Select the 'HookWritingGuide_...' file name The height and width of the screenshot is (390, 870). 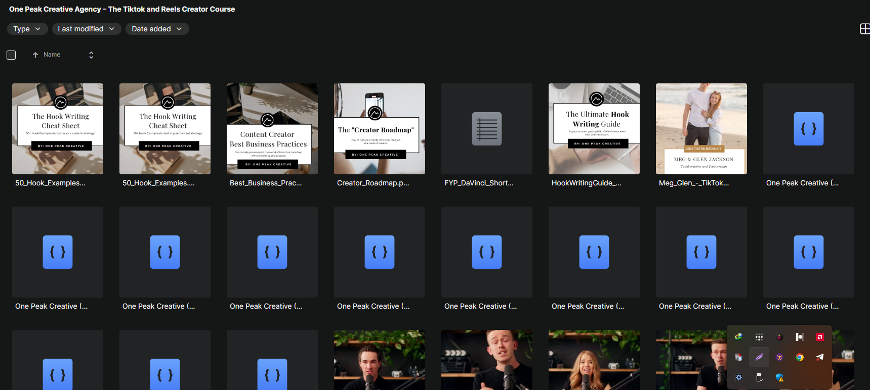tap(587, 183)
